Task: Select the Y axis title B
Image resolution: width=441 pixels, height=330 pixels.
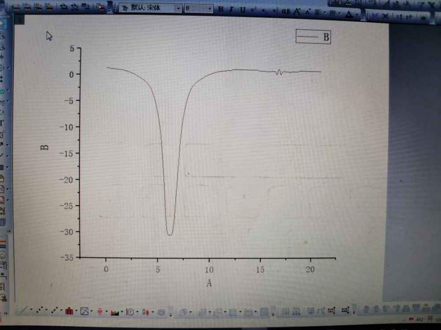Action: pyautogui.click(x=45, y=147)
